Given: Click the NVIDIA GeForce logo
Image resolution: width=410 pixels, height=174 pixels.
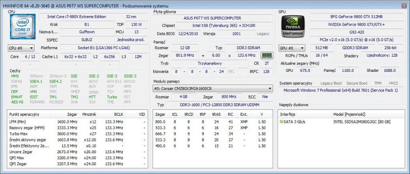Looking at the screenshot, I should tap(293, 27).
